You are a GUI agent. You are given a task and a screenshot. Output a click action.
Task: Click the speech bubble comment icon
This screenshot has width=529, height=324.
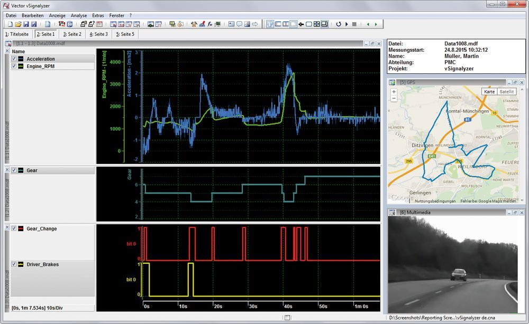239,24
